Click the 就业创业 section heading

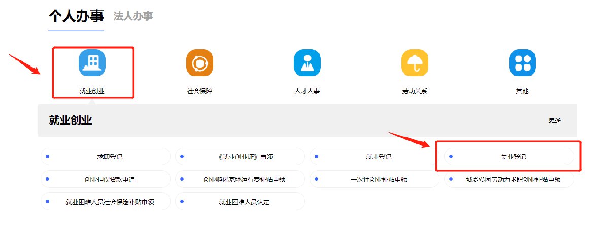coord(71,120)
